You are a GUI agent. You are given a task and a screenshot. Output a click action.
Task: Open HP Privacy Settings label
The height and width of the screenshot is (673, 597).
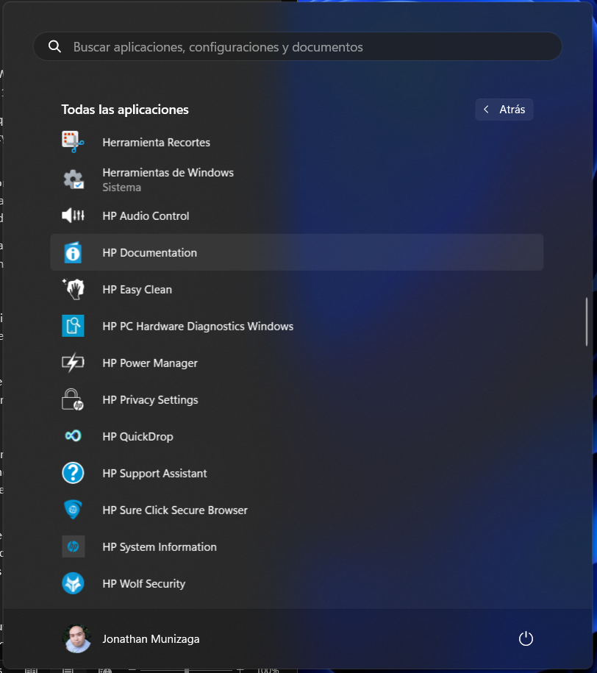coord(150,400)
